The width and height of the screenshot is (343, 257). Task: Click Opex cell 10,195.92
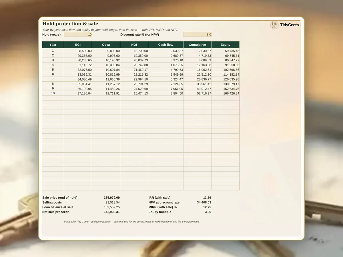pos(106,60)
